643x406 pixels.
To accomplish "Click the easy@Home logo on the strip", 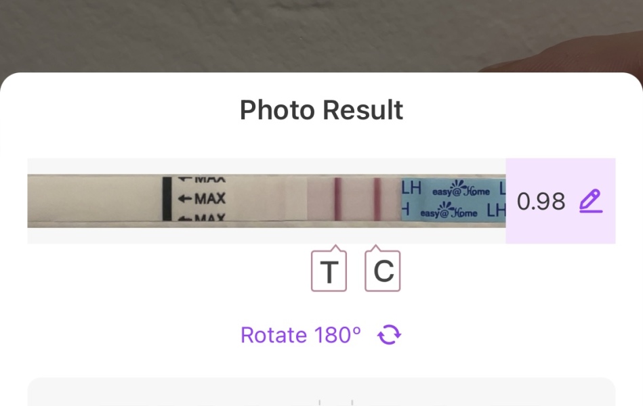I will [461, 189].
